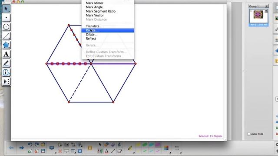Image resolution: width=278 pixels, height=156 pixels.
Task: Go to previous page with left arrow
Action: coord(11,147)
